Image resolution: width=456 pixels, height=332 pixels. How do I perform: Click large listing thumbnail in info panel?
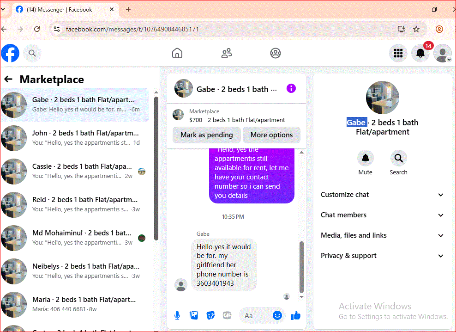(383, 98)
